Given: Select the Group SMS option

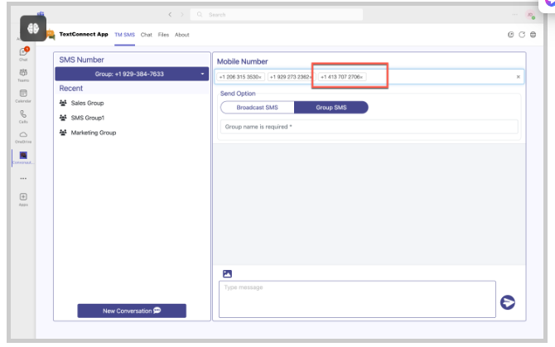Looking at the screenshot, I should (331, 108).
